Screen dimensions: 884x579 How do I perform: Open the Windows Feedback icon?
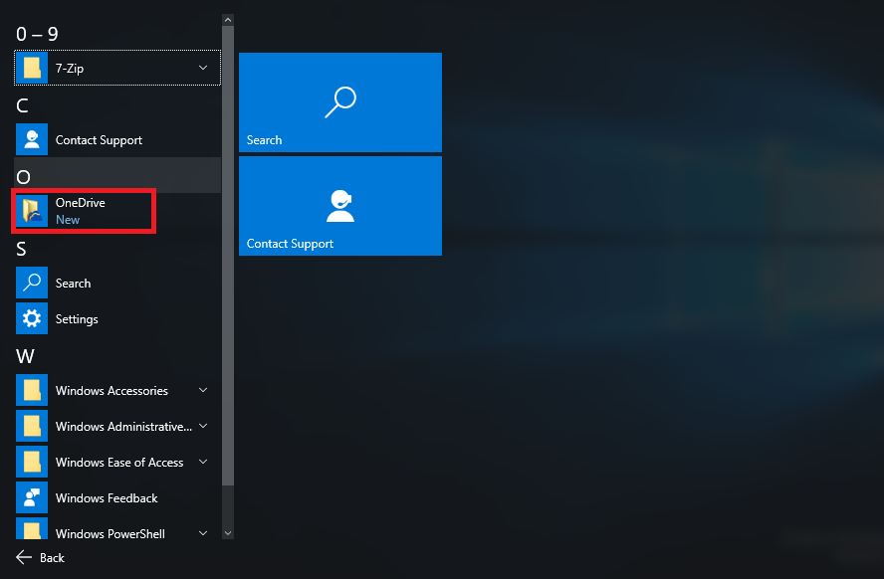32,497
